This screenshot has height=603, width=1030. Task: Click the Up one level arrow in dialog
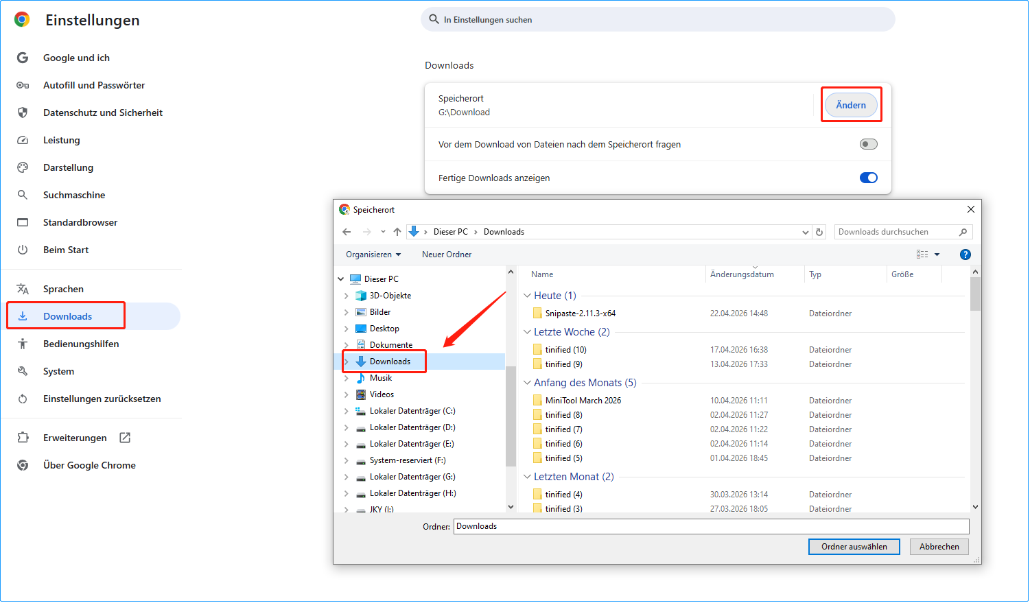tap(397, 232)
